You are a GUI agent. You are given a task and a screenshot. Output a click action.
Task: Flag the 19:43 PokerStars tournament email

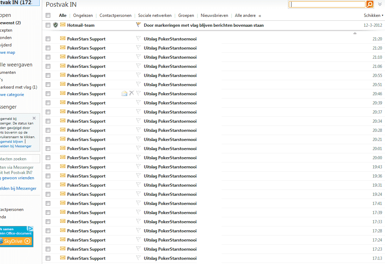click(x=138, y=167)
